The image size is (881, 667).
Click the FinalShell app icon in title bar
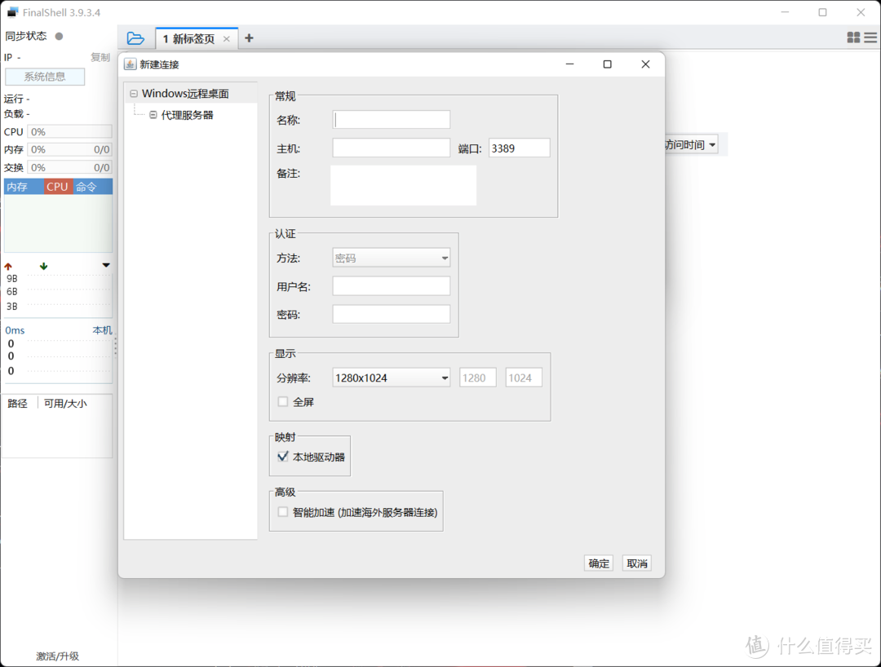(x=13, y=12)
